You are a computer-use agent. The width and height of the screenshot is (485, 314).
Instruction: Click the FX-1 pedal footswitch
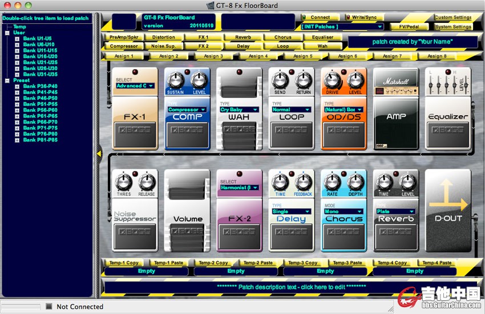(135, 134)
